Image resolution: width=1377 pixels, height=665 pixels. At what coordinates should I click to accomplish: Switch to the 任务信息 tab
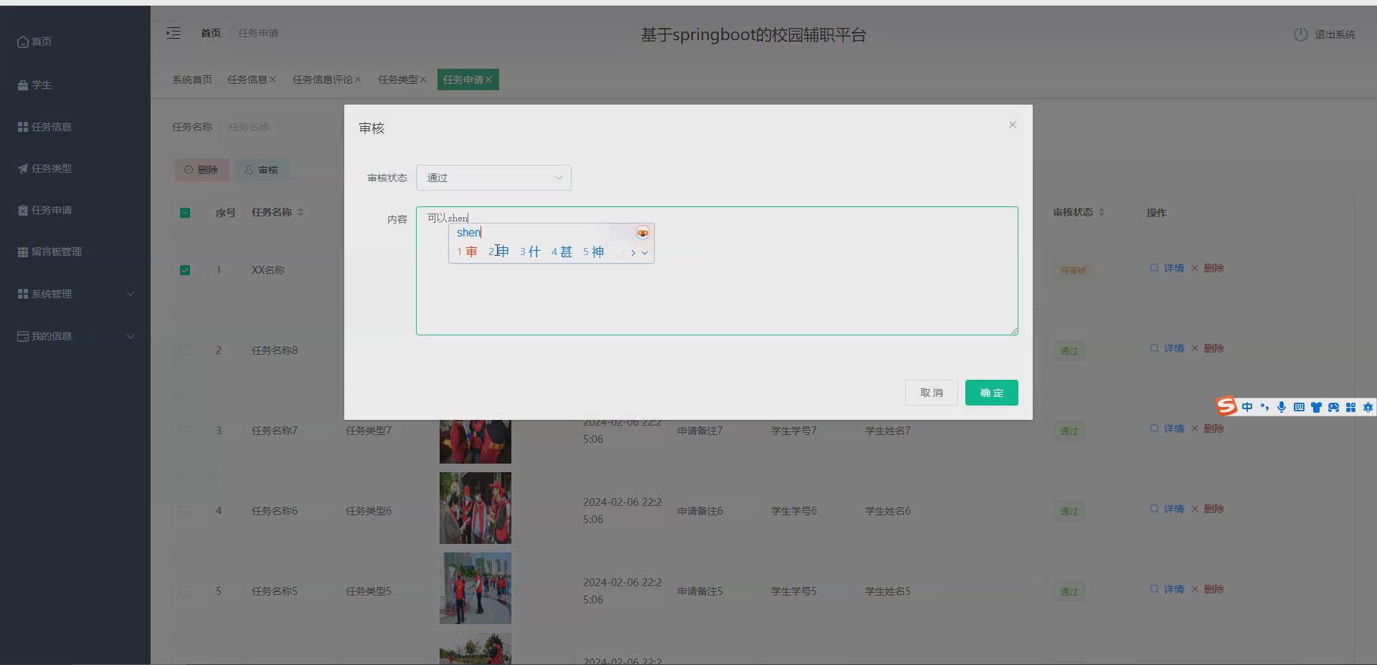tap(247, 80)
